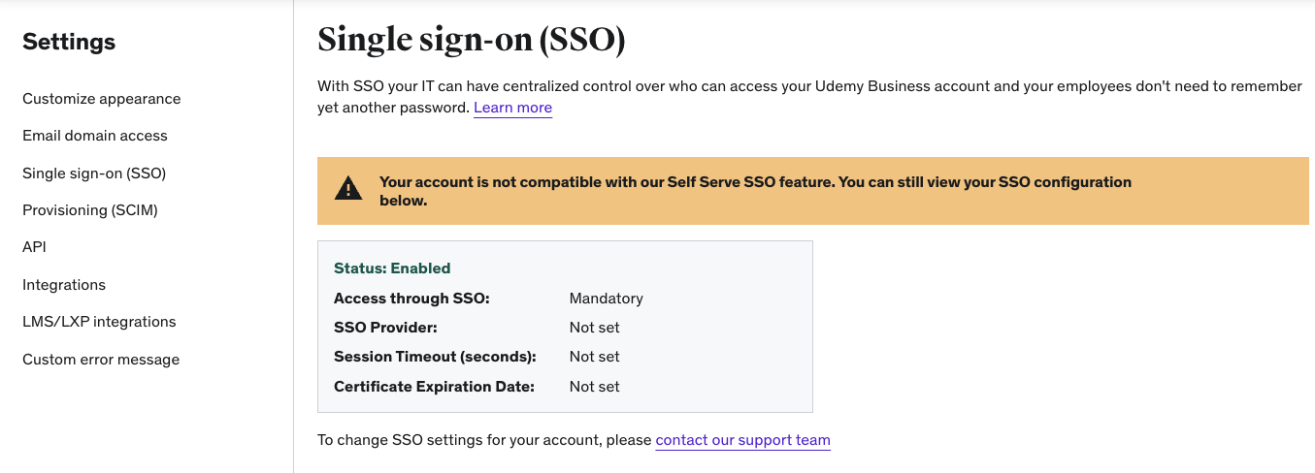
Task: Open Custom error message settings
Action: pos(101,360)
